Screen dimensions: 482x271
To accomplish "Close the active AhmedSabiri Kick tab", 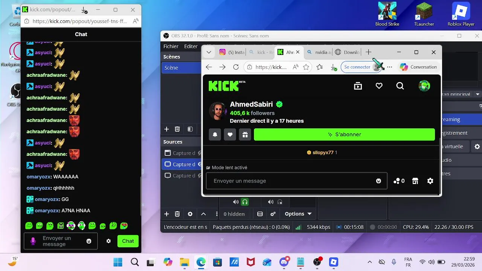I will (297, 52).
